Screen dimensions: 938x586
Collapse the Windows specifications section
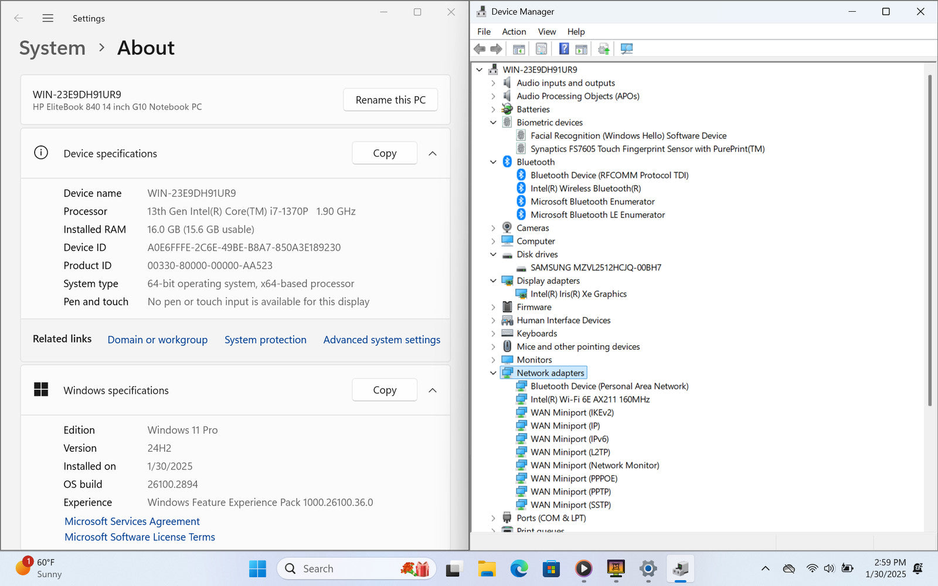click(x=433, y=390)
